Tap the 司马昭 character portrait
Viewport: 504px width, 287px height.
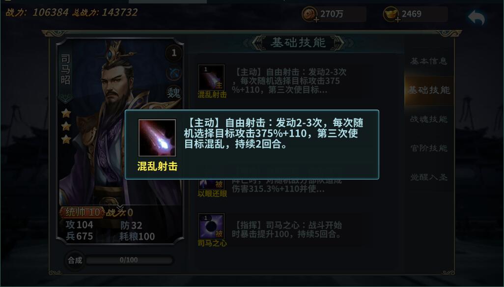[120, 125]
